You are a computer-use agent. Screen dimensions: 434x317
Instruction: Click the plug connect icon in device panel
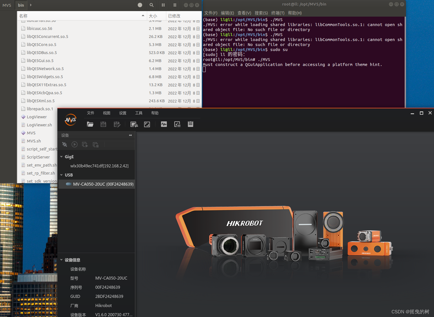pyautogui.click(x=65, y=144)
